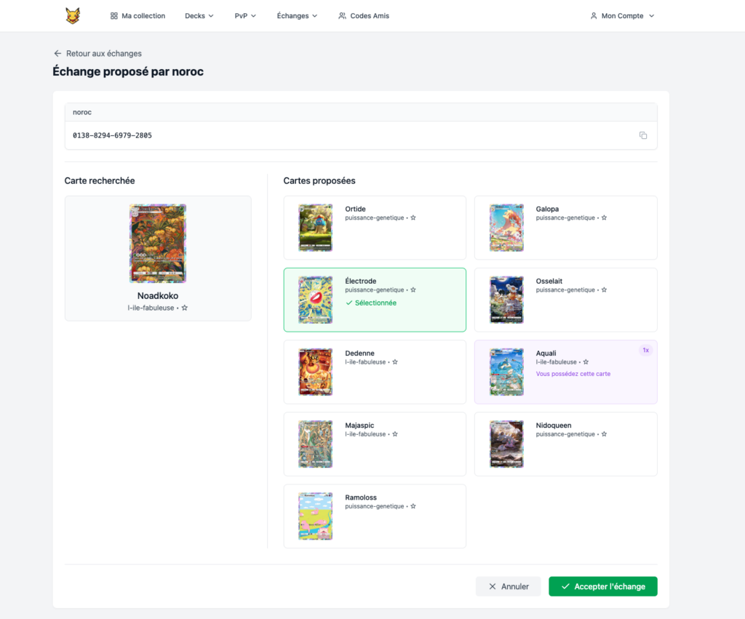Click the star icon under Ortide

tap(413, 217)
